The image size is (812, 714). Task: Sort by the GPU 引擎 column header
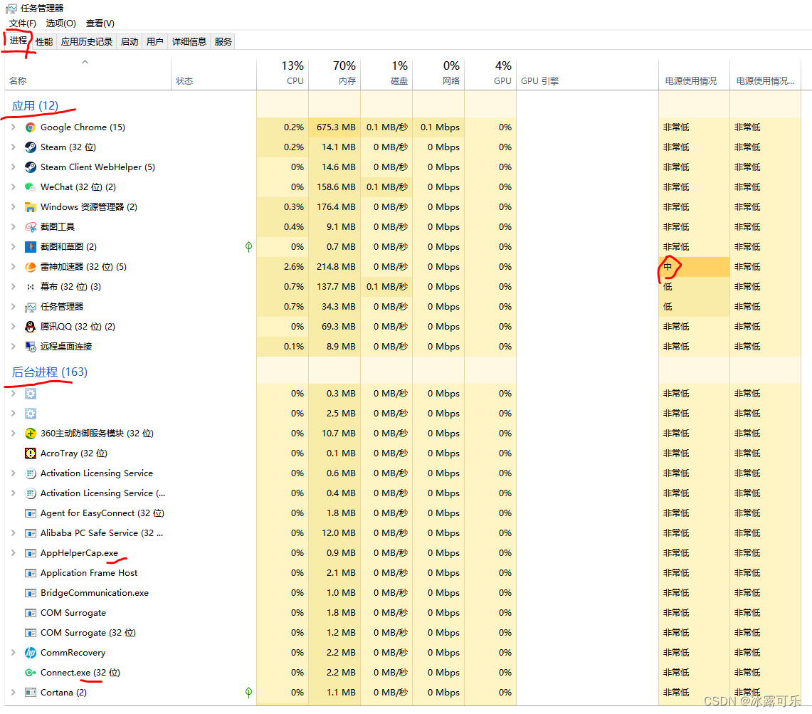[587, 73]
